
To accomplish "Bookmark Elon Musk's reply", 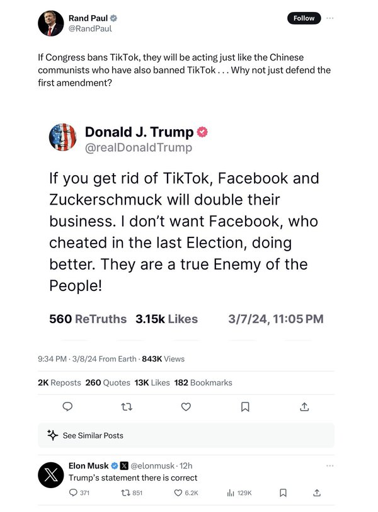I will (x=283, y=492).
